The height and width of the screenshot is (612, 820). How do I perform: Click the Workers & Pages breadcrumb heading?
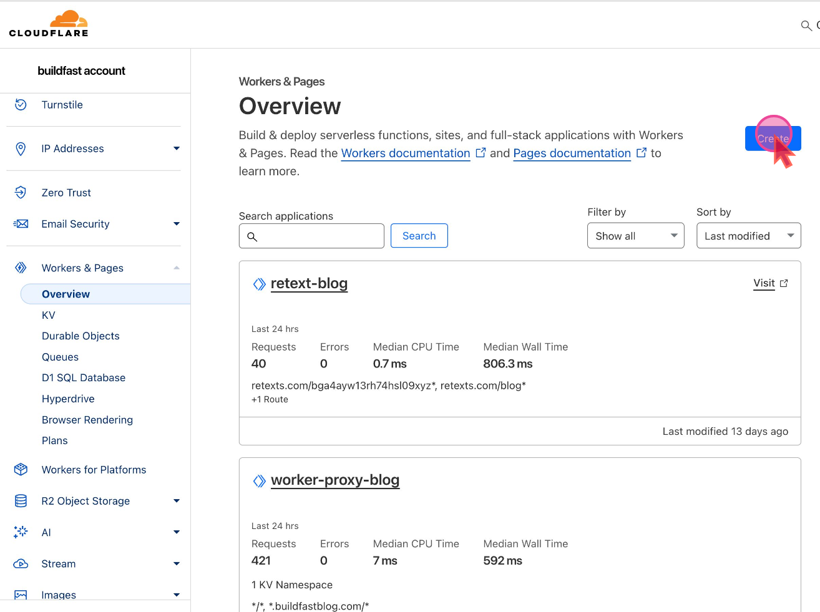coord(281,82)
